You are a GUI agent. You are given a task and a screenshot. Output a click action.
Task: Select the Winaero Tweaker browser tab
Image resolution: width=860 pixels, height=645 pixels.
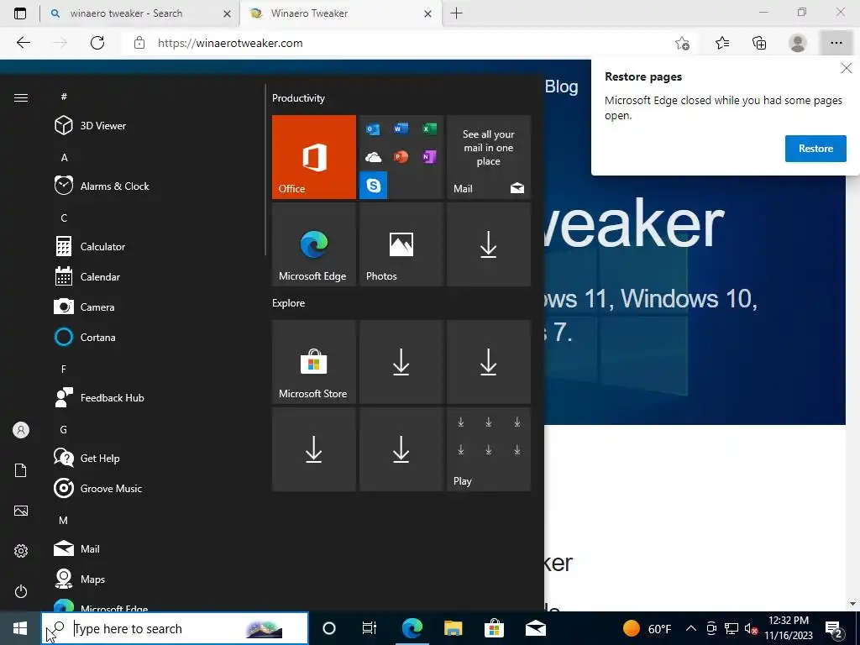pos(339,13)
